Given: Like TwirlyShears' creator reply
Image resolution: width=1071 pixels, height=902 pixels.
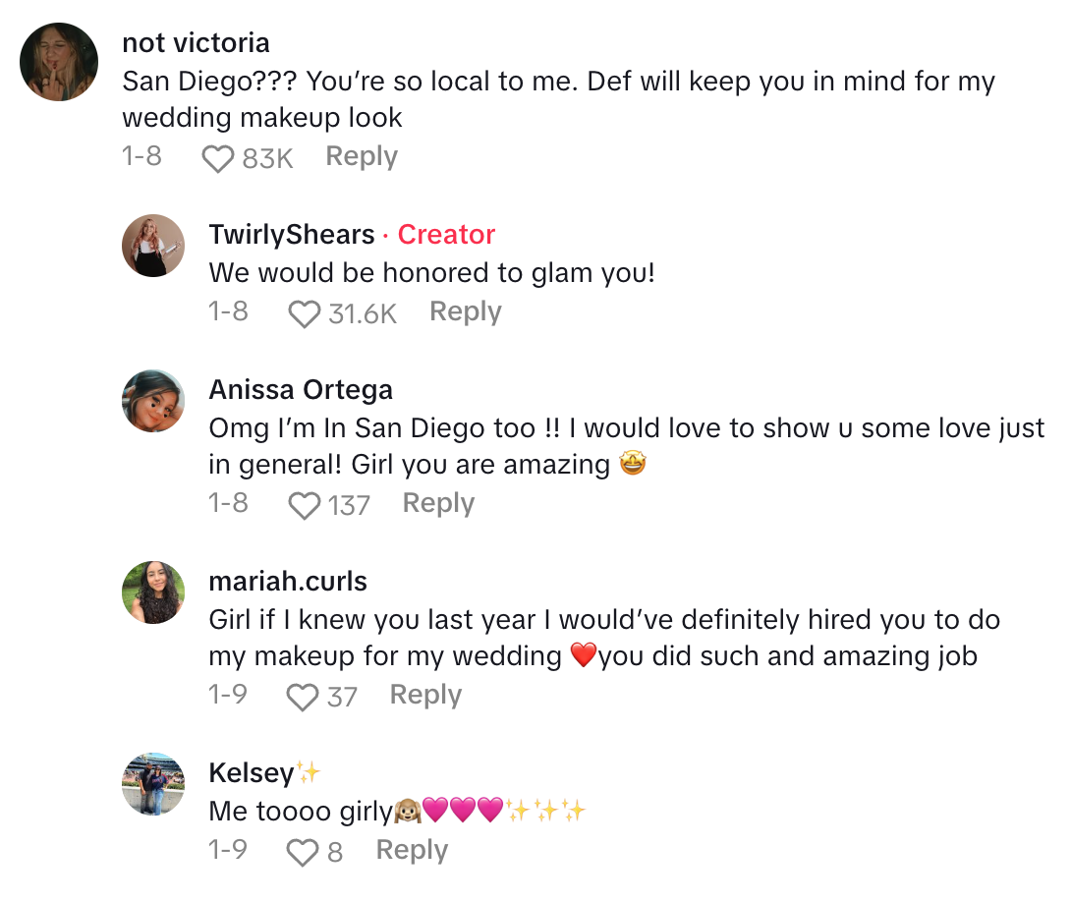Looking at the screenshot, I should (x=305, y=313).
